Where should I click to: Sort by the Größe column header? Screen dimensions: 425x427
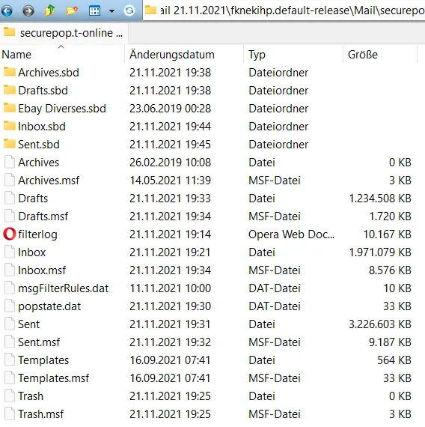(x=380, y=55)
